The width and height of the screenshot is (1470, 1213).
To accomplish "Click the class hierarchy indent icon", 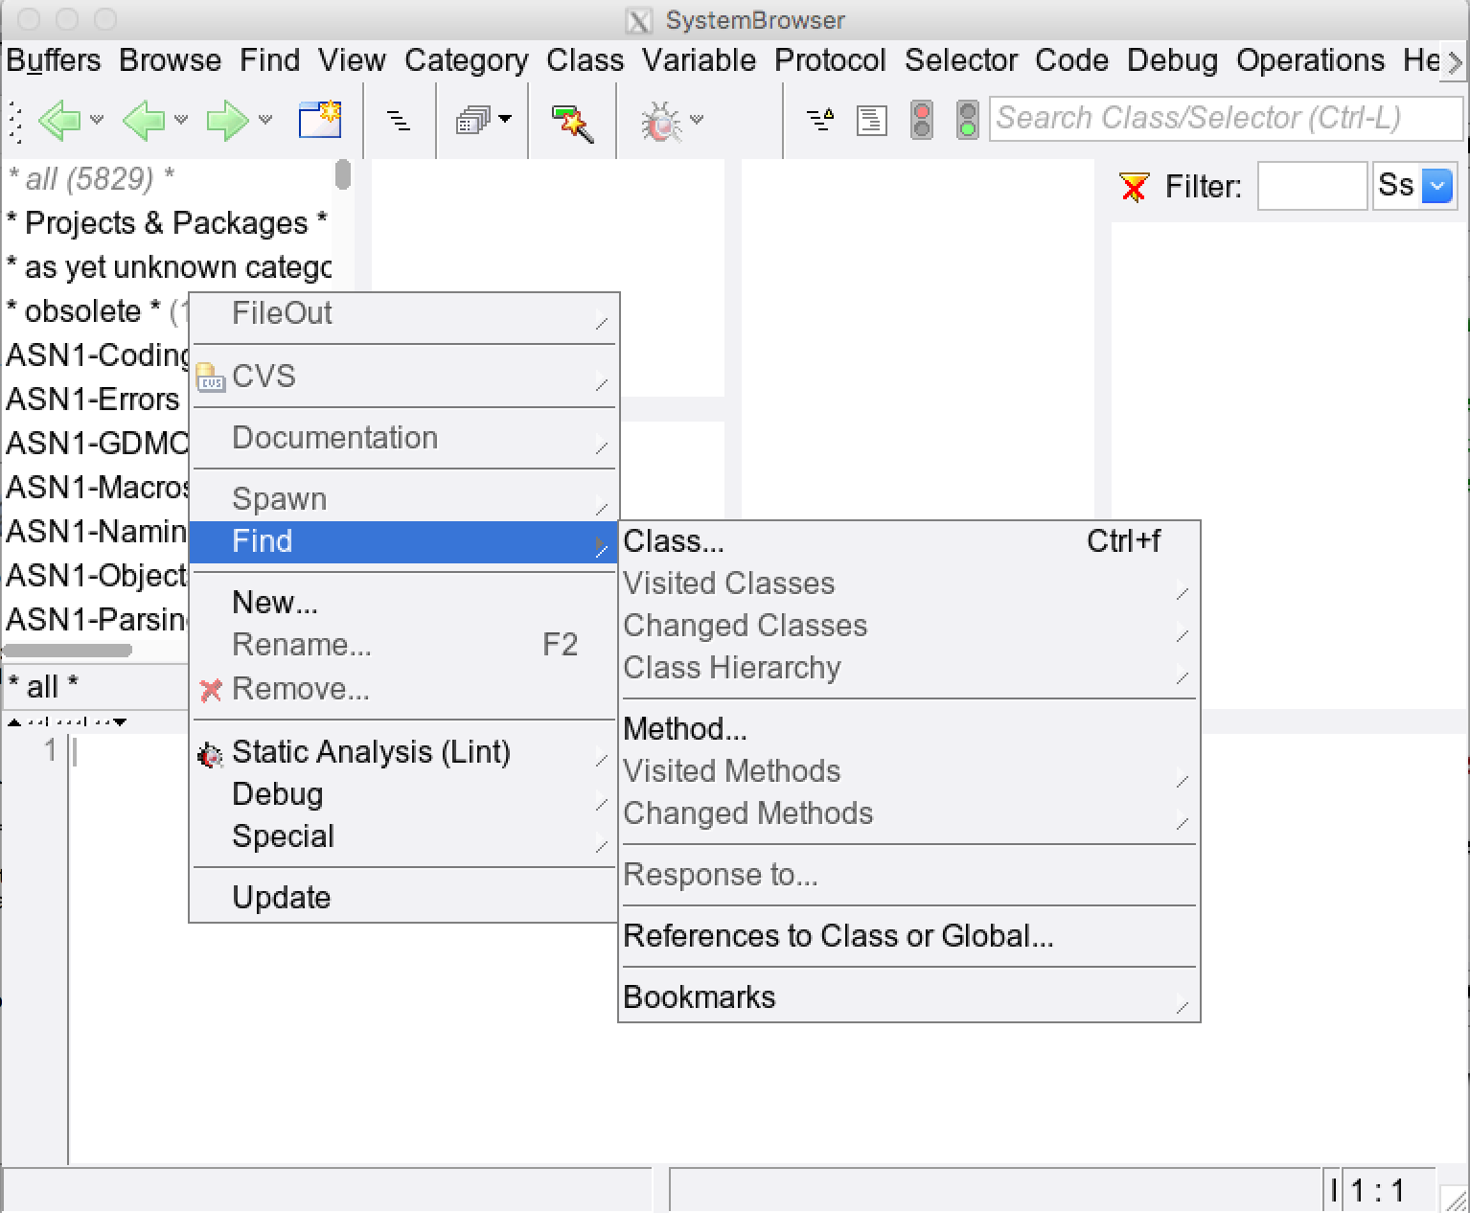I will (399, 121).
